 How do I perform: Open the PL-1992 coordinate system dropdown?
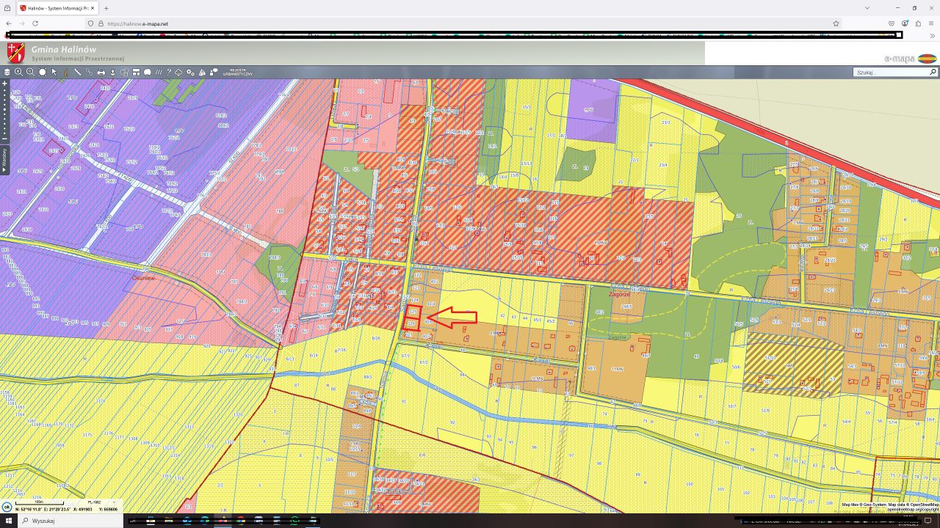click(99, 502)
